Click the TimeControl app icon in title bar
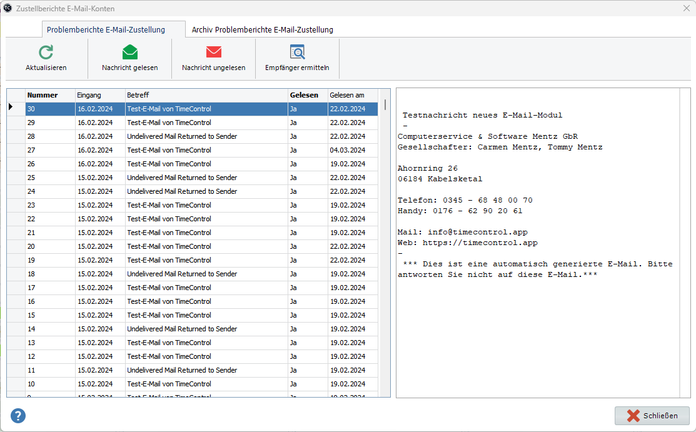Viewport: 696px width, 432px height. point(8,8)
